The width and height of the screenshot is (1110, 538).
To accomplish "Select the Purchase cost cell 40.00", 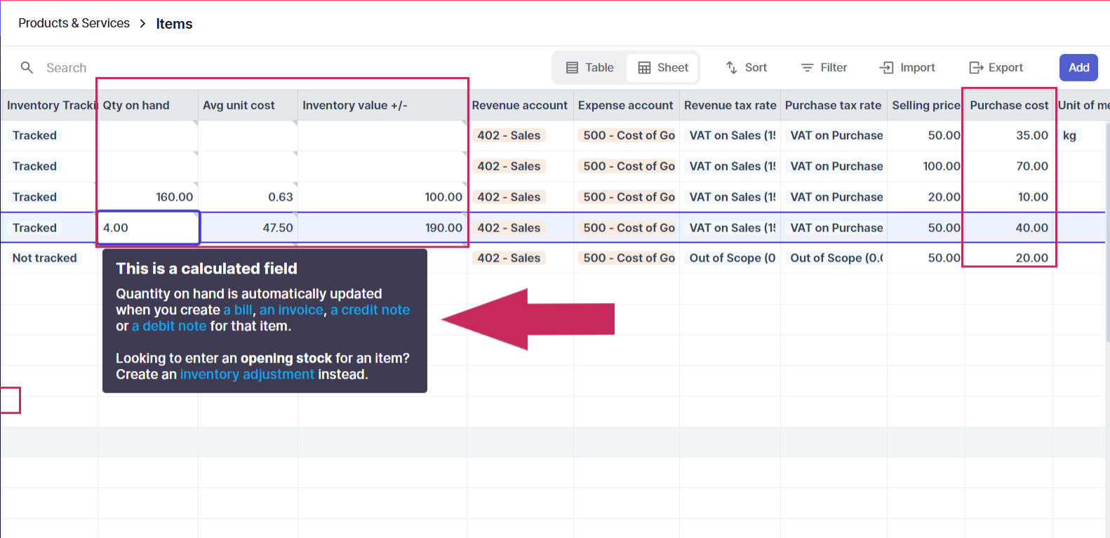I will pos(1009,228).
